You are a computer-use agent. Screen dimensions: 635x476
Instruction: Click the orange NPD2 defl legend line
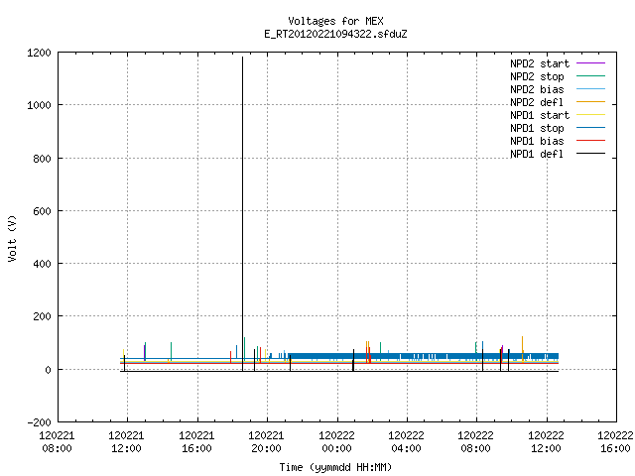590,102
